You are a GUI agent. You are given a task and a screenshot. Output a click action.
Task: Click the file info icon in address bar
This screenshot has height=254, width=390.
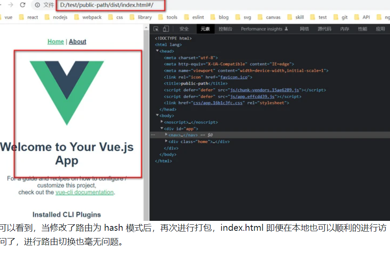click(x=37, y=5)
